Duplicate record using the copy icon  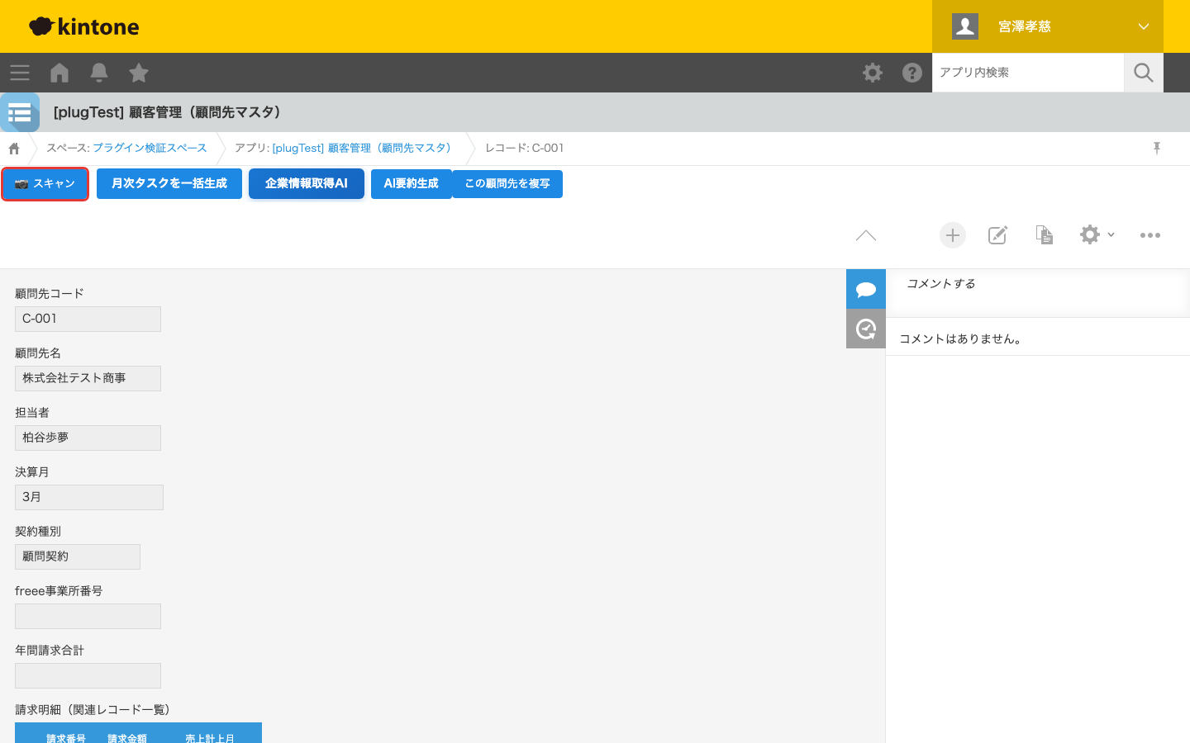1045,235
